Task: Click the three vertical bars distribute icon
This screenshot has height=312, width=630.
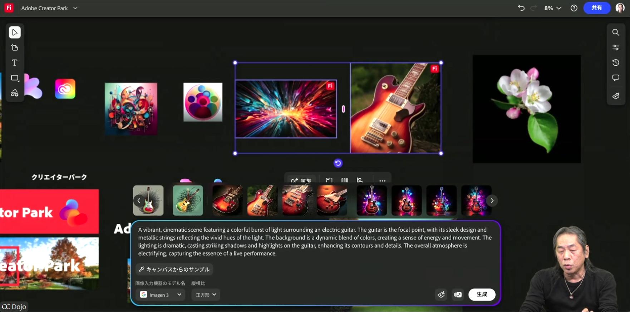Action: point(344,180)
